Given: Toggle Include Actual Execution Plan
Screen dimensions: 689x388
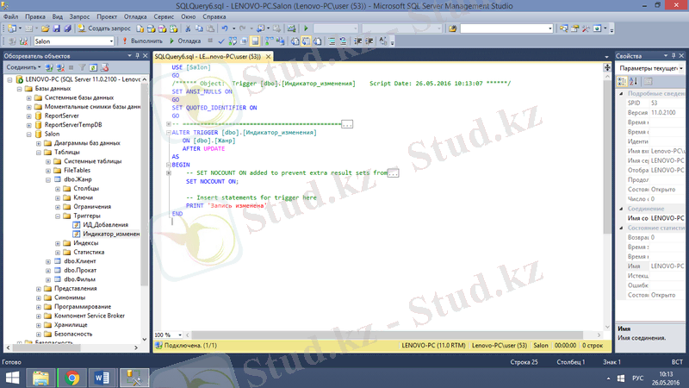Looking at the screenshot, I should [269, 41].
